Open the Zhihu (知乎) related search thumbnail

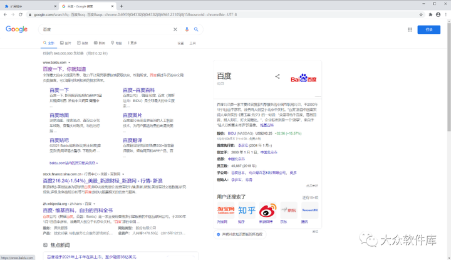(x=247, y=211)
